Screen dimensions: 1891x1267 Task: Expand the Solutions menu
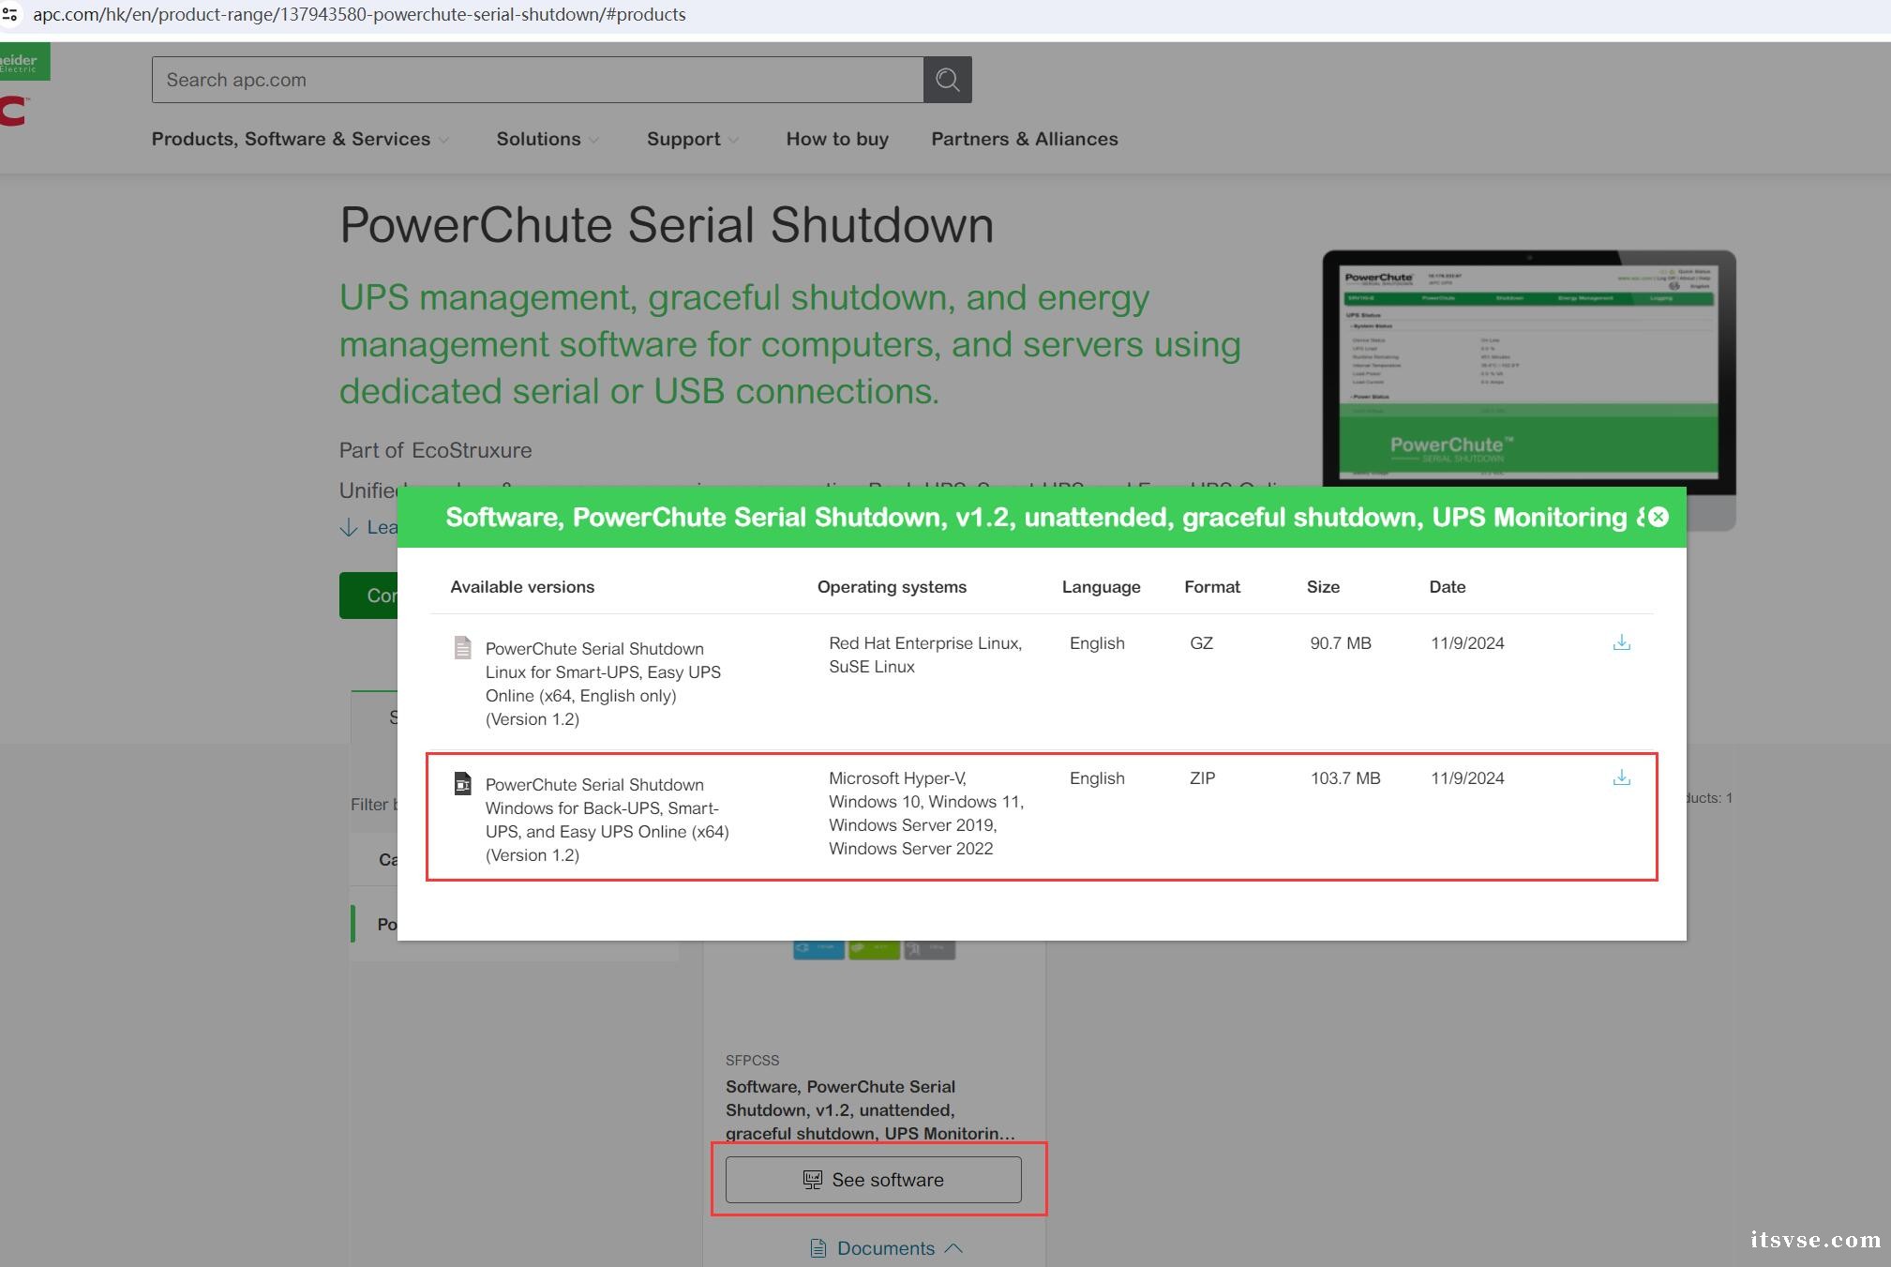point(548,139)
